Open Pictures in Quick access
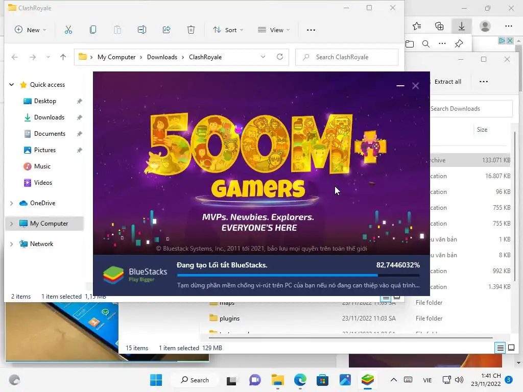523x392 pixels. 45,150
